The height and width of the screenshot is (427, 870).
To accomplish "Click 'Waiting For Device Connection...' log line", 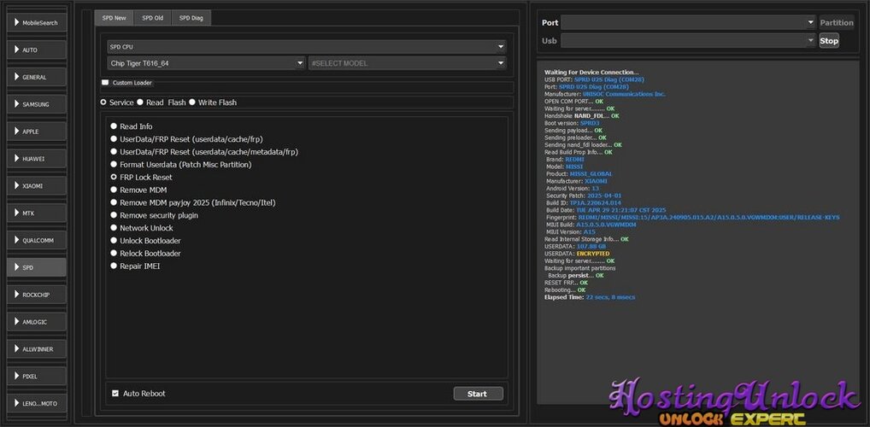I will tap(591, 73).
